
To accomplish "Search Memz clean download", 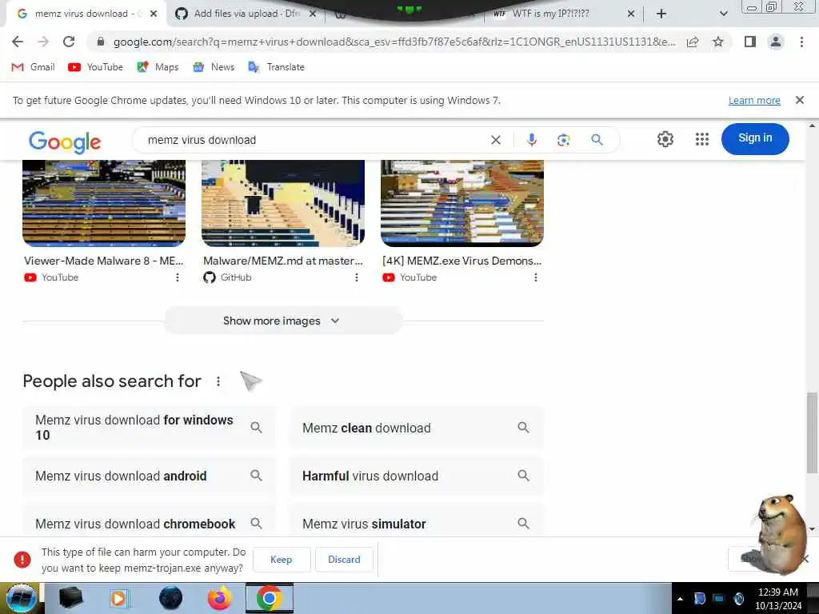I will pos(416,428).
